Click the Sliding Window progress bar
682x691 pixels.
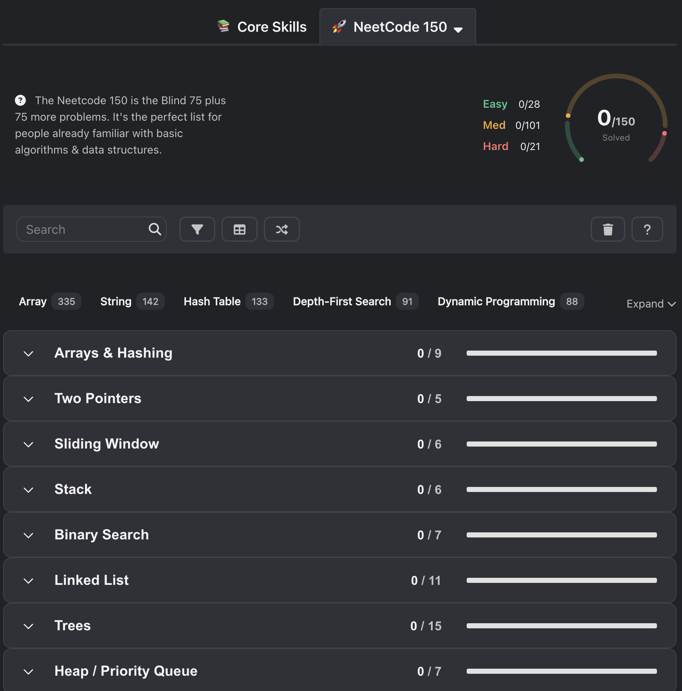click(562, 444)
